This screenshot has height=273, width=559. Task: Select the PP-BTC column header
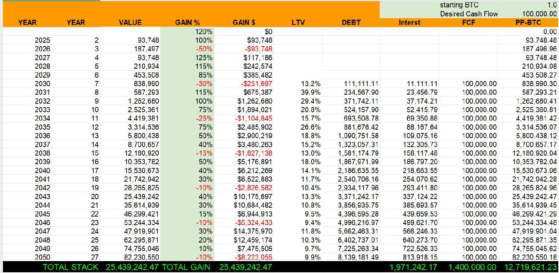(x=528, y=23)
